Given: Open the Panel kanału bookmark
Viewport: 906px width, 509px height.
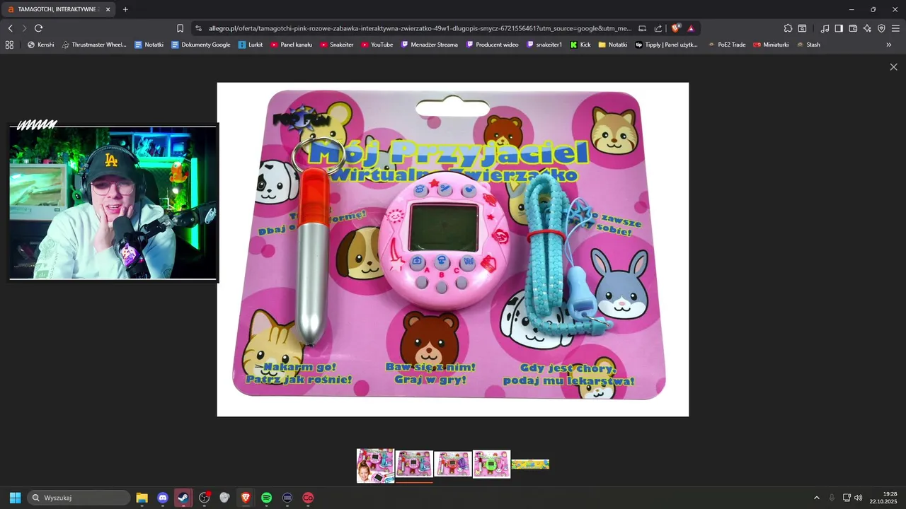Looking at the screenshot, I should (291, 45).
